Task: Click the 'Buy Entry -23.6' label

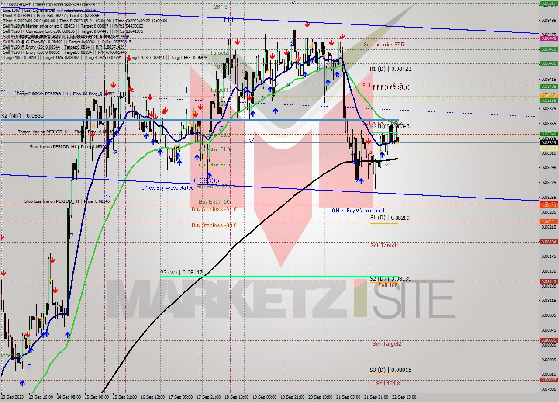Action: pos(214,187)
